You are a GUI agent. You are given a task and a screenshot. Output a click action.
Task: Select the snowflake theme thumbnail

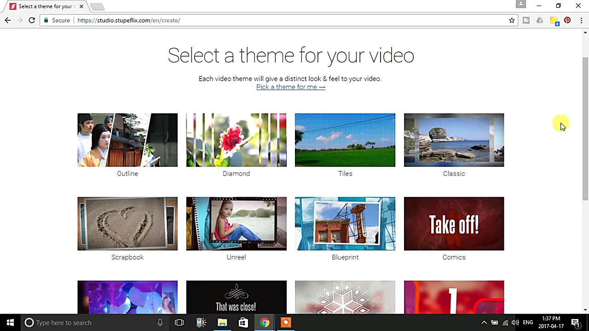345,297
